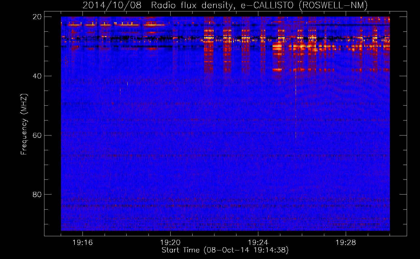Click the '80' frequency tick label
The width and height of the screenshot is (420, 259).
[x=37, y=195]
